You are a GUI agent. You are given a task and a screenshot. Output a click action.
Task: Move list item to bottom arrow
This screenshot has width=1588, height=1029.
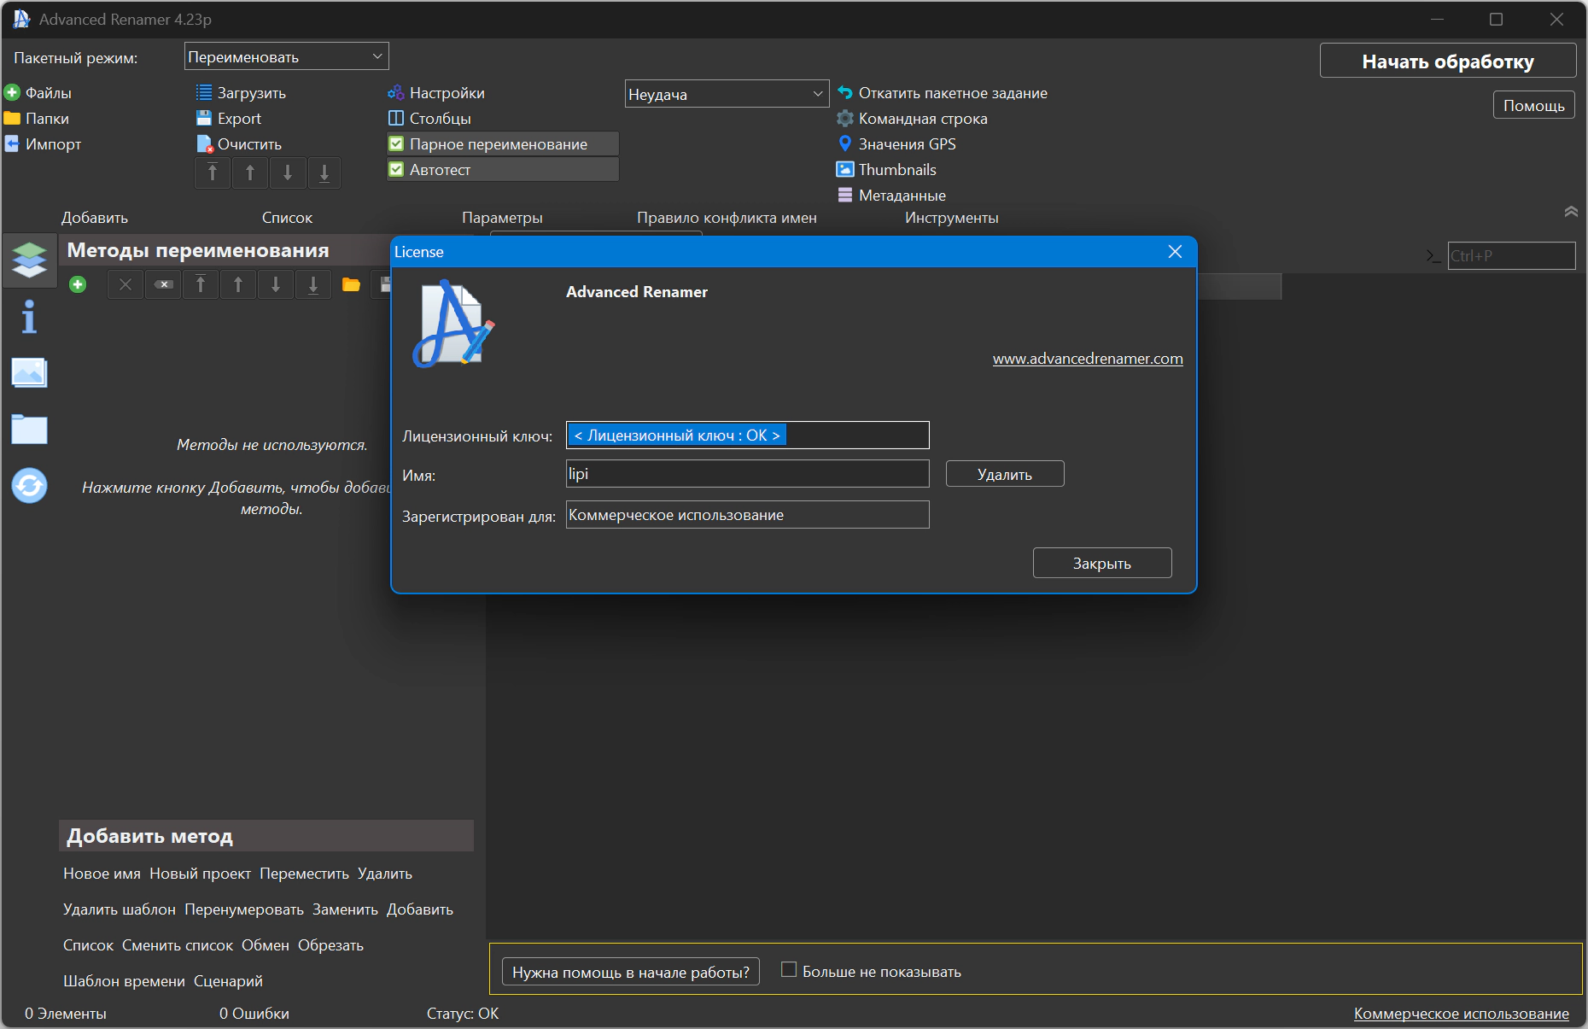click(x=324, y=173)
